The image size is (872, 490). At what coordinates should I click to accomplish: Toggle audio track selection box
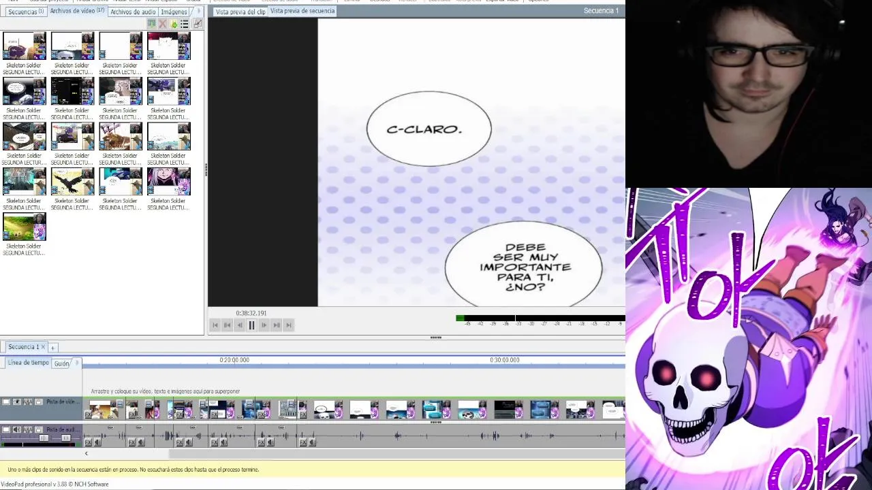pos(5,429)
